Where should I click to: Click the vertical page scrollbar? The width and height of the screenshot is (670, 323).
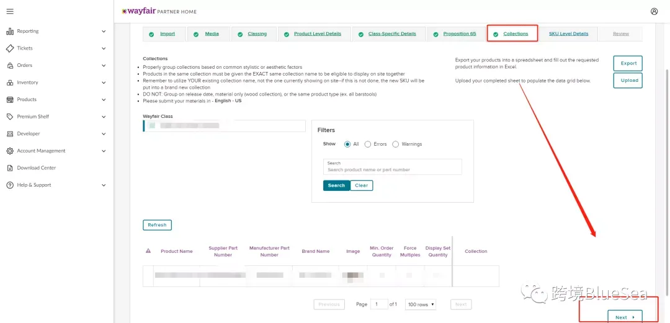pyautogui.click(x=667, y=182)
